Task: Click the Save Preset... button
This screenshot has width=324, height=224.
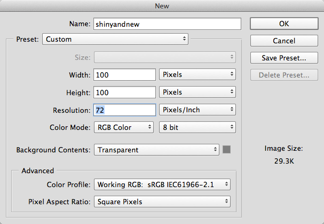Action: point(283,58)
